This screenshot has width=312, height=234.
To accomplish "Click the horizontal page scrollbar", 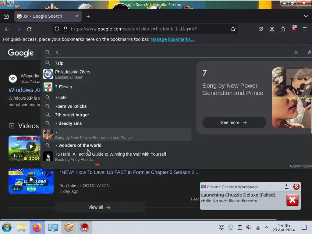I will click(139, 220).
